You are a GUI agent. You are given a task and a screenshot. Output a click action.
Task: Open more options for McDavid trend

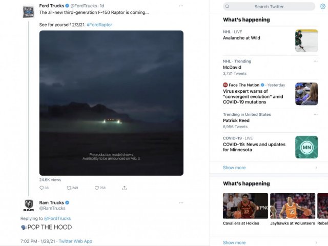click(x=315, y=61)
